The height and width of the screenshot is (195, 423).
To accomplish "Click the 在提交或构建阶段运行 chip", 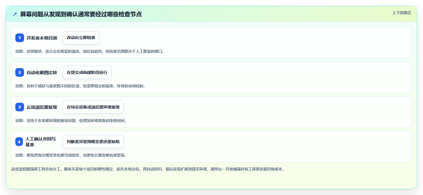I will click(87, 72).
